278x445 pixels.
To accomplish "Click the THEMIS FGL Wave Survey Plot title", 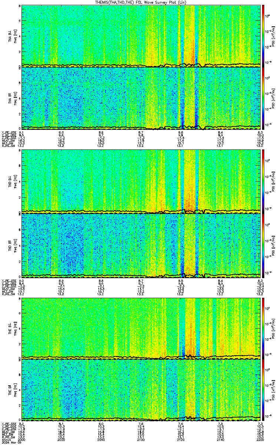I will point(140,2).
